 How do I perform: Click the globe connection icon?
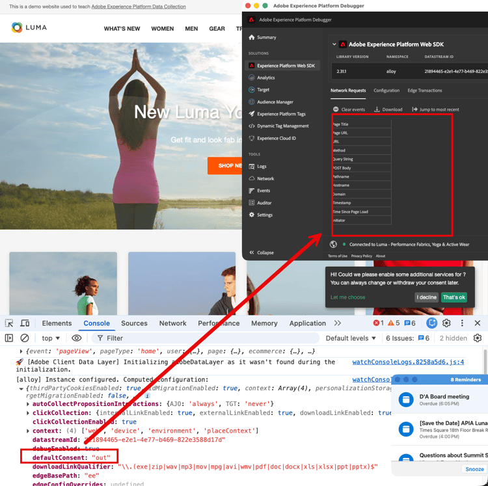[x=333, y=244]
